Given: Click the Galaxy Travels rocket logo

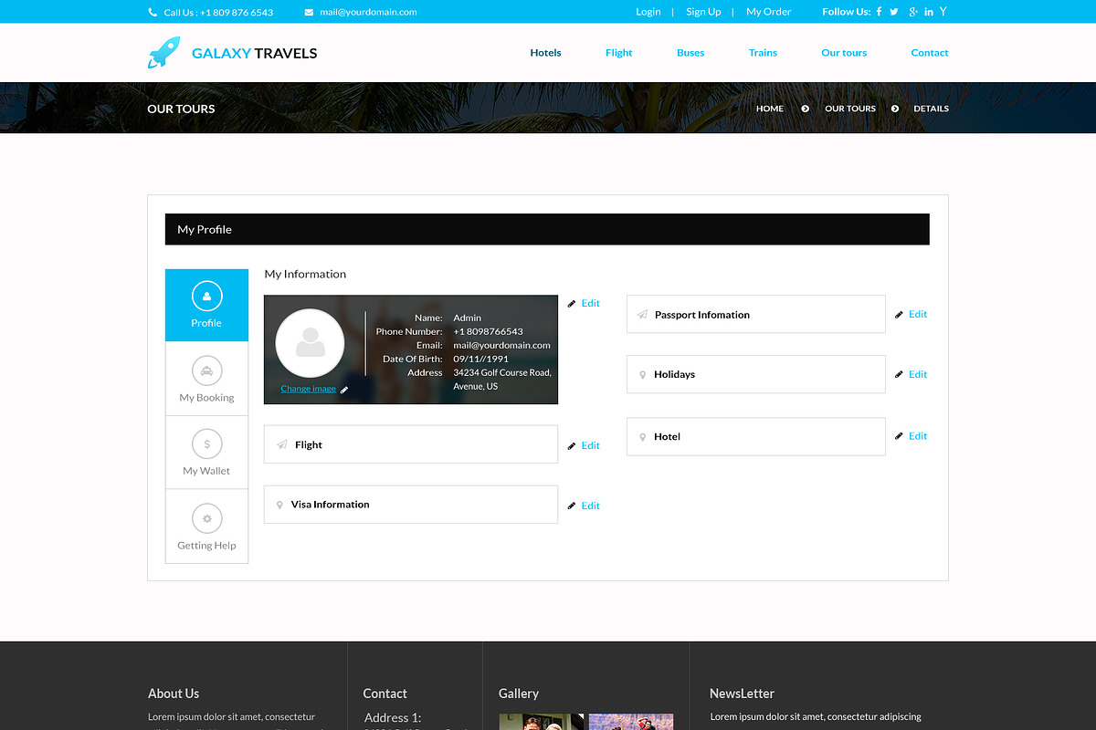Looking at the screenshot, I should pos(163,53).
